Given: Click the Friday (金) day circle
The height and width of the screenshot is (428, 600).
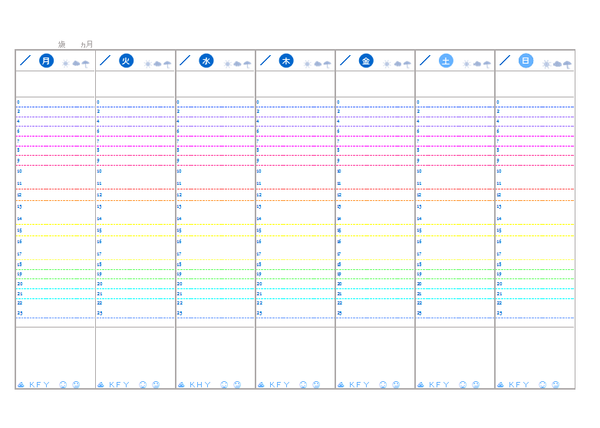Looking at the screenshot, I should tap(366, 61).
